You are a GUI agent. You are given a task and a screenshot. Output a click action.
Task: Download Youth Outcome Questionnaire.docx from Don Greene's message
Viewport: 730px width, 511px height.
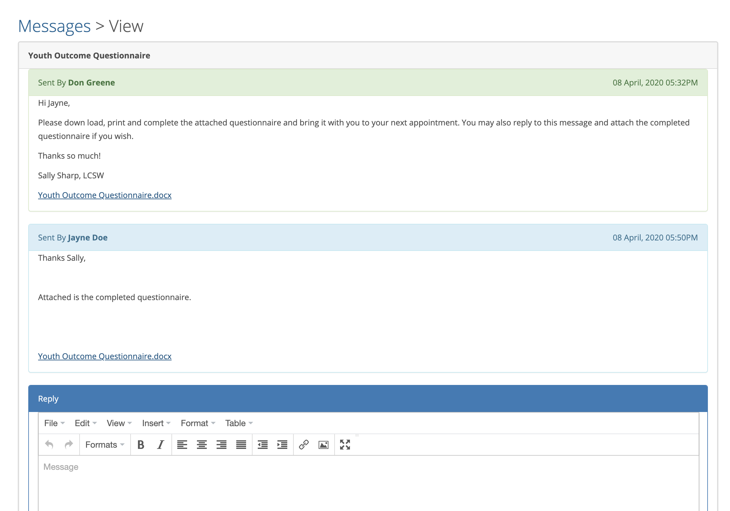coord(104,195)
